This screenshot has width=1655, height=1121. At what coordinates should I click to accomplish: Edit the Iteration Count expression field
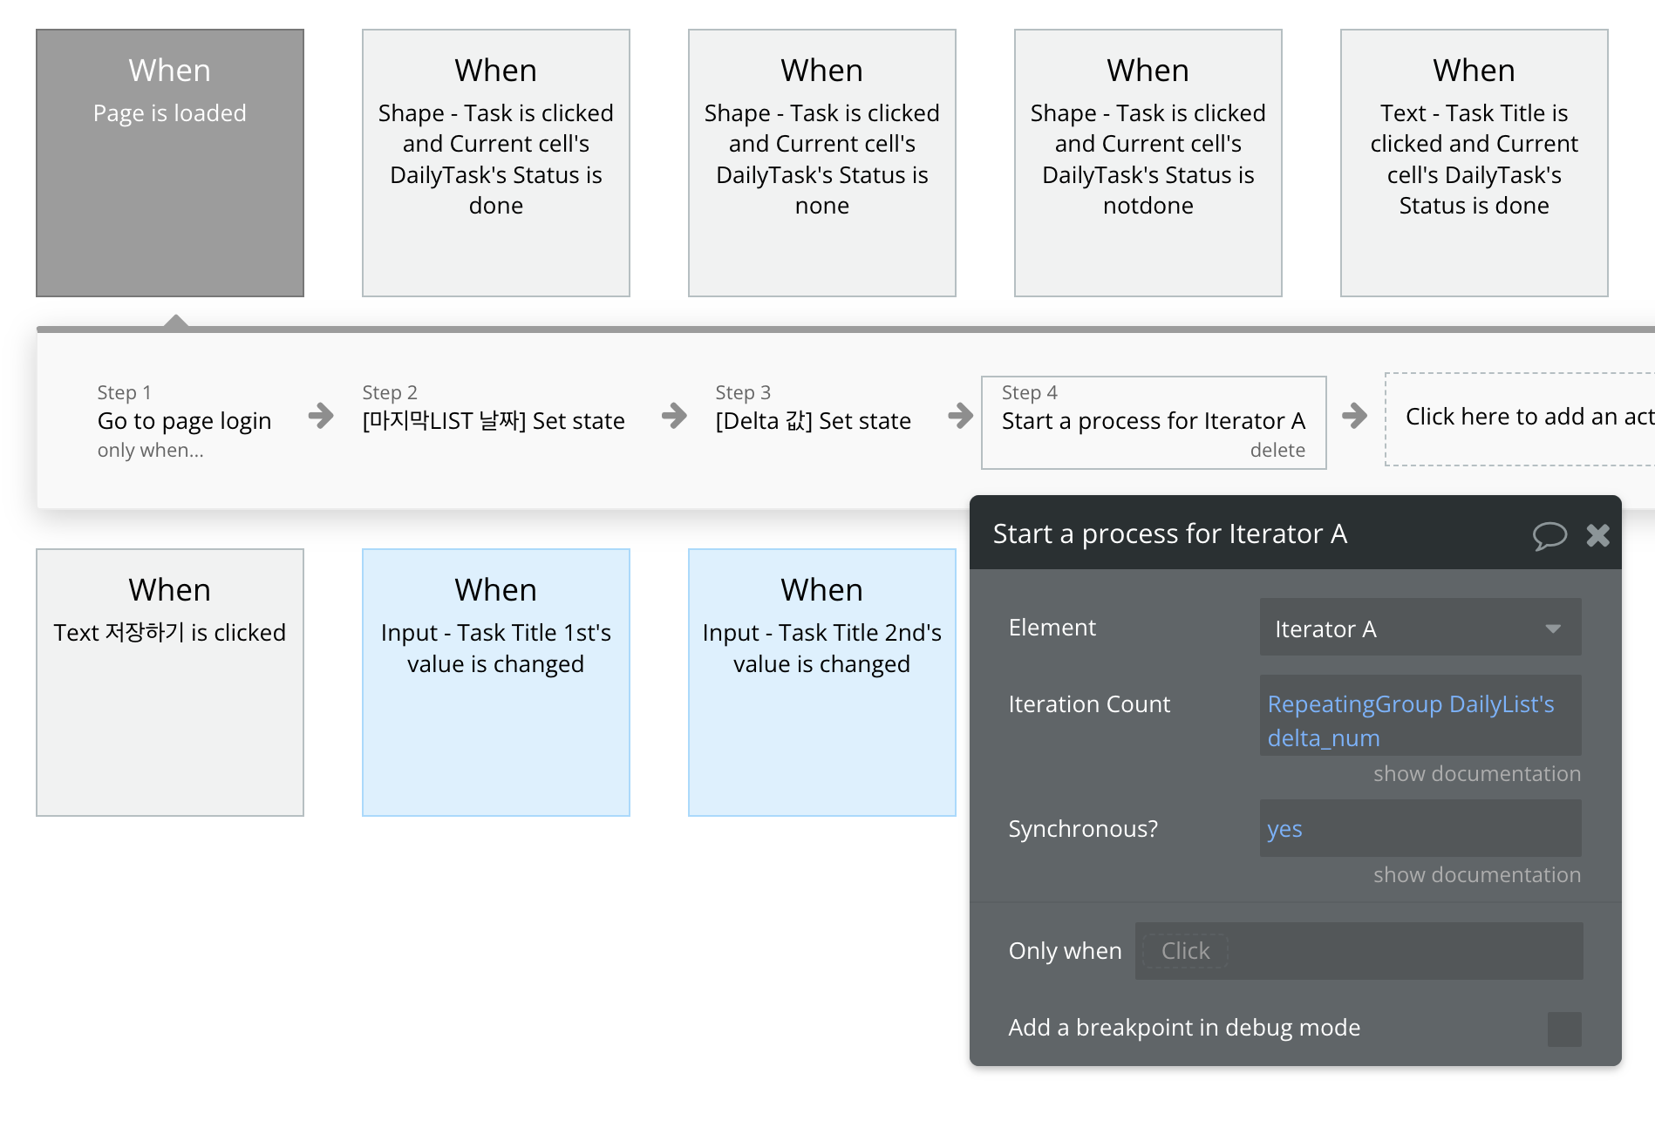tap(1420, 720)
